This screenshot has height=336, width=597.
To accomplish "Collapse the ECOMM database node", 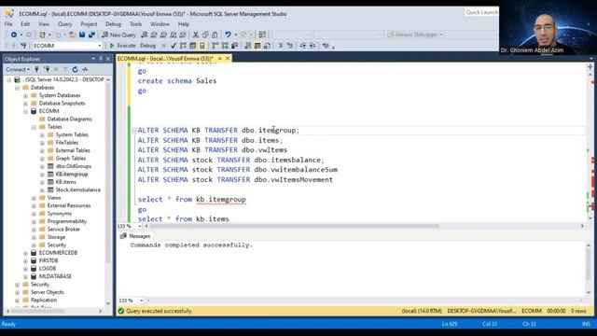I will pos(25,111).
